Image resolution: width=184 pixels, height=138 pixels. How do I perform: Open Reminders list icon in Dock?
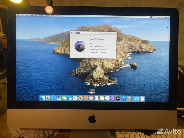(97, 98)
